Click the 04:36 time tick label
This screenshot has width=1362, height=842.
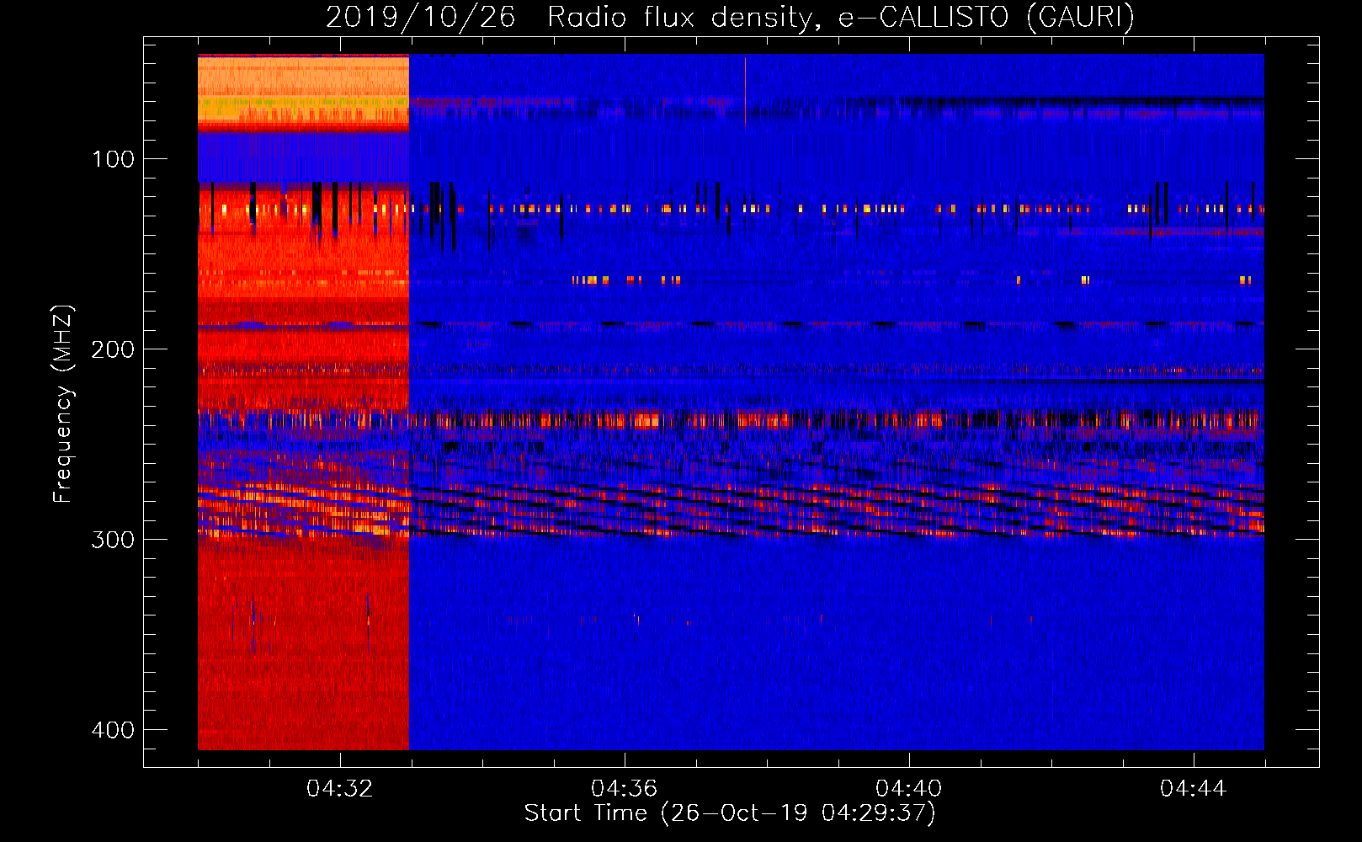point(625,789)
